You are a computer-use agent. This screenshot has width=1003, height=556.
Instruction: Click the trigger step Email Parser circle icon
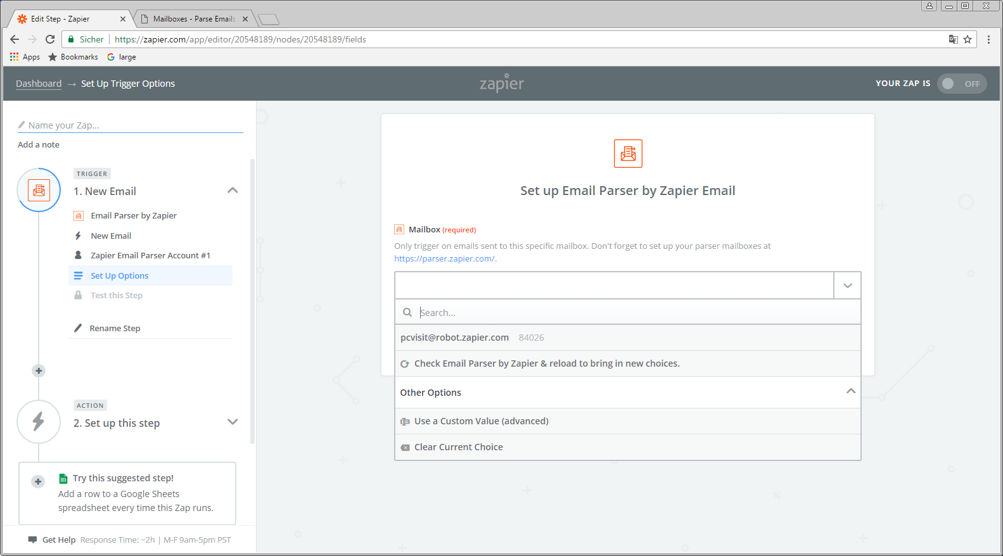pyautogui.click(x=39, y=190)
